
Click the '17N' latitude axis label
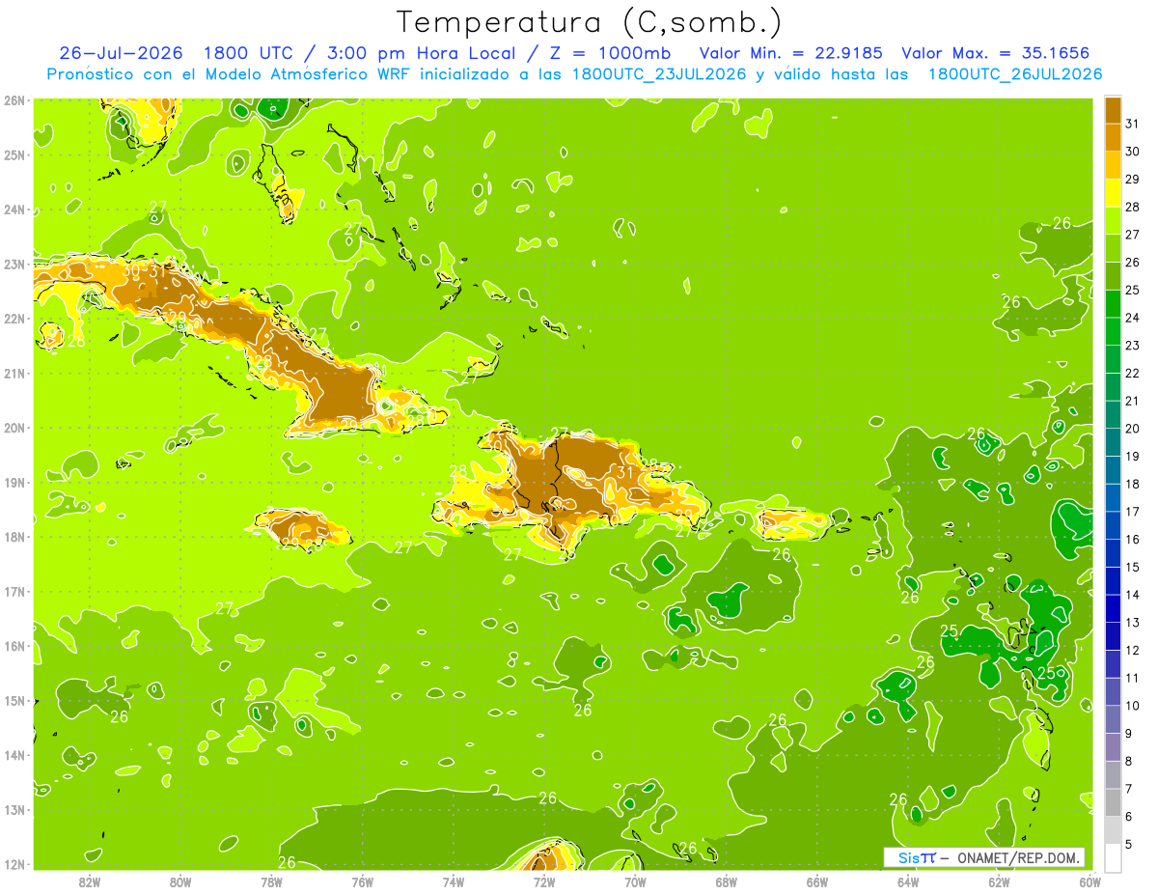click(14, 592)
